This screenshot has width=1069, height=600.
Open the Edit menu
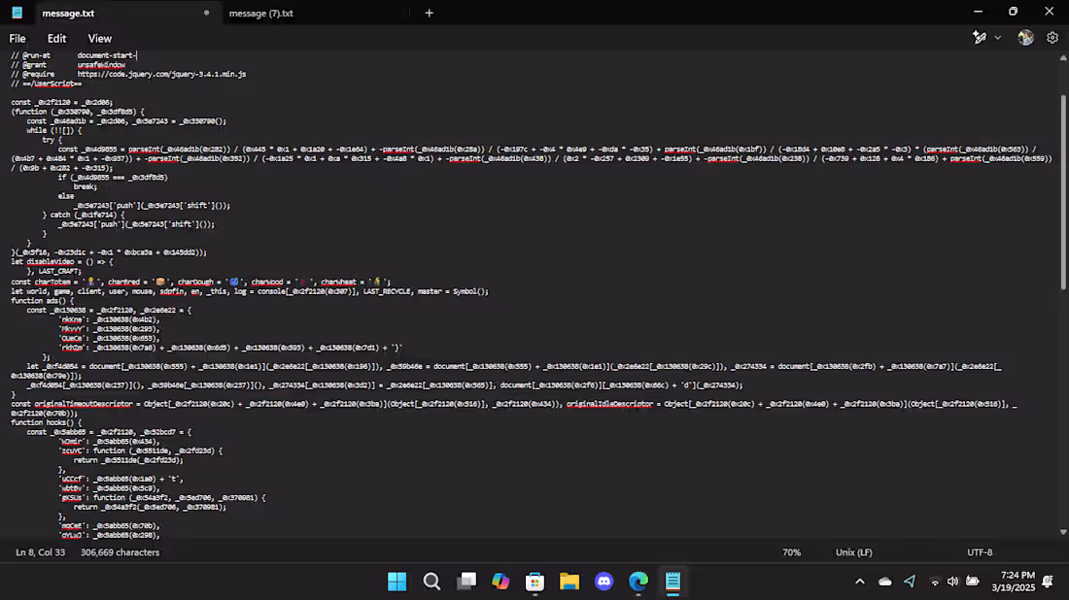coord(56,39)
